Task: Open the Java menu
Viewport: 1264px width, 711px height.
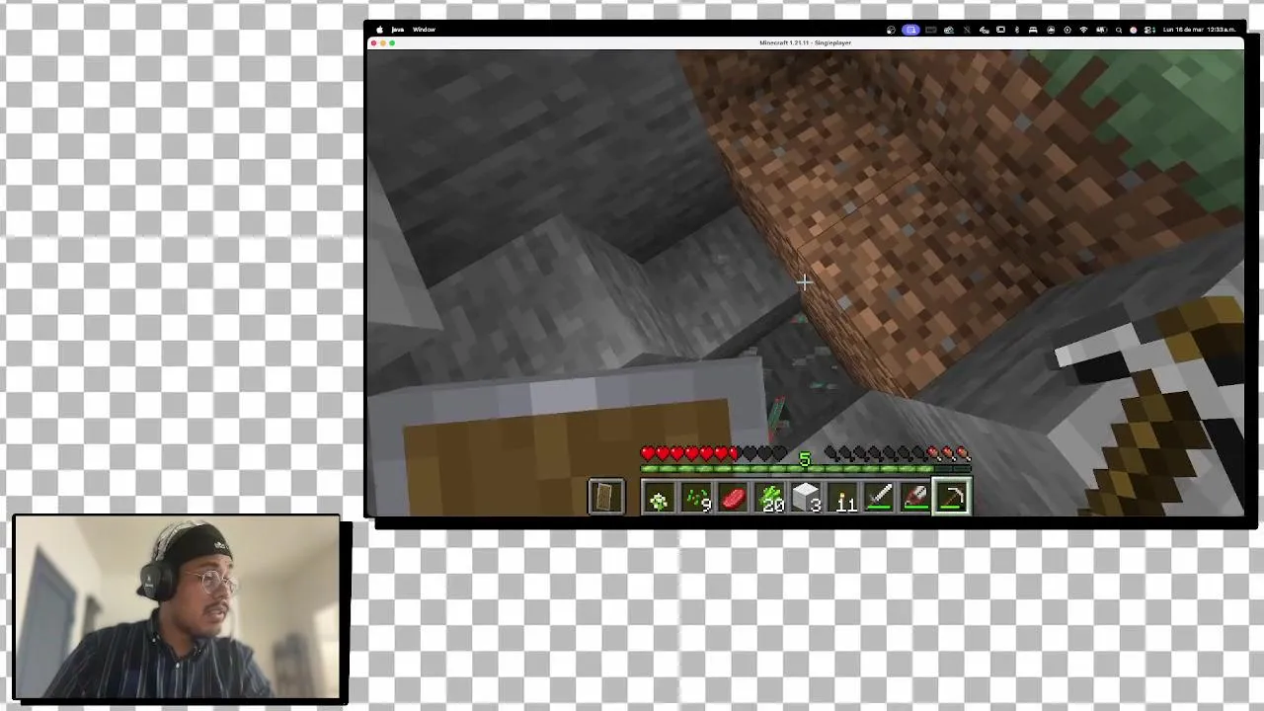Action: (398, 30)
